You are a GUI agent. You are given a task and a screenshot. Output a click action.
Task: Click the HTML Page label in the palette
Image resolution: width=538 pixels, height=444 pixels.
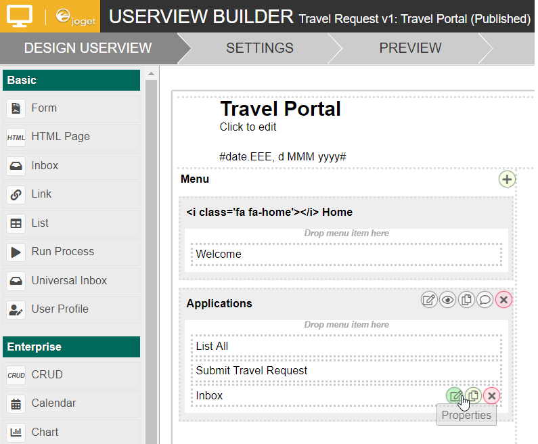tap(61, 137)
